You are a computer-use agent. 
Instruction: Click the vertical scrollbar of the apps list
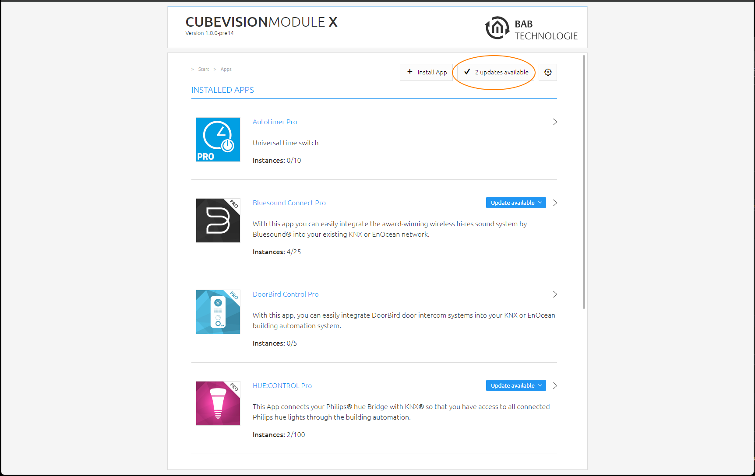point(584,182)
